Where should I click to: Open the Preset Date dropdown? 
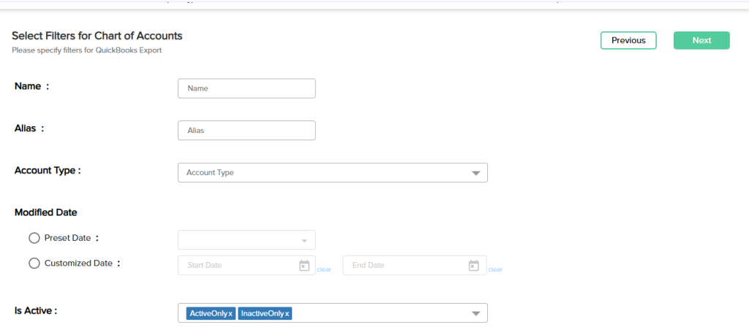[246, 240]
